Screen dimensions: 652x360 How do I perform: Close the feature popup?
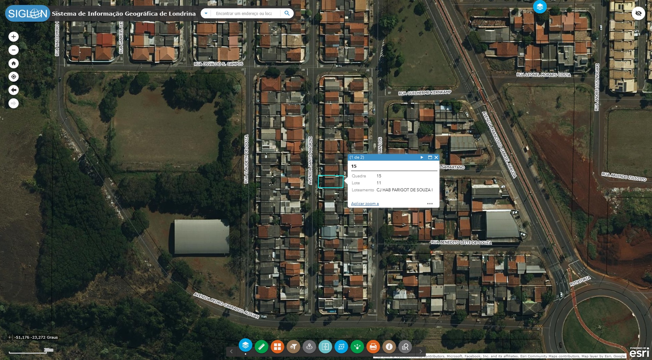coord(436,157)
